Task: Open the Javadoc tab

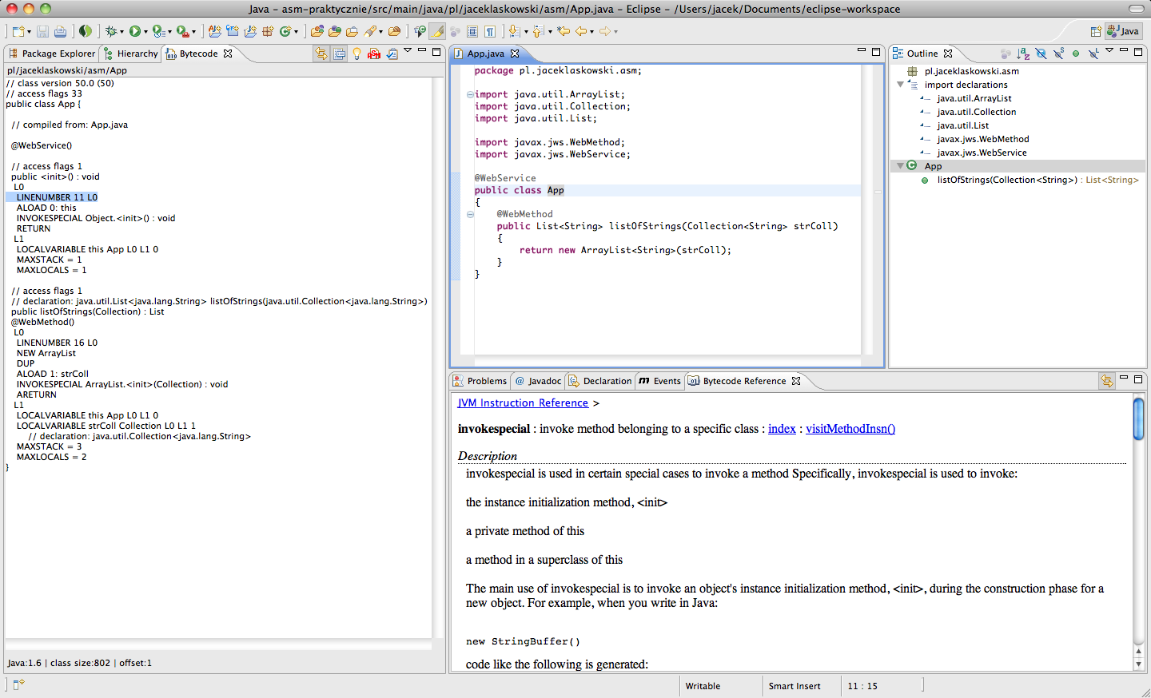Action: (x=538, y=381)
